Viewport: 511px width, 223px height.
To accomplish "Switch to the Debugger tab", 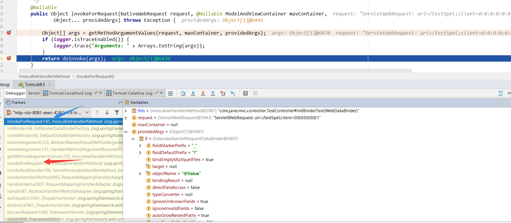I will tap(15, 93).
